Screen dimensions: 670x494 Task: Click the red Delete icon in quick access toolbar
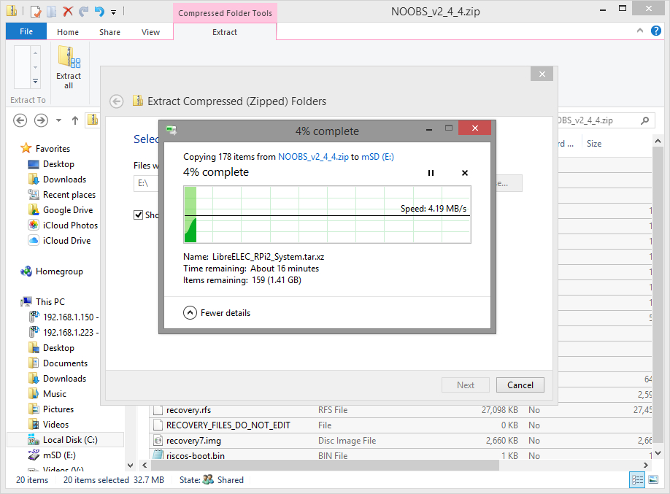pos(68,12)
